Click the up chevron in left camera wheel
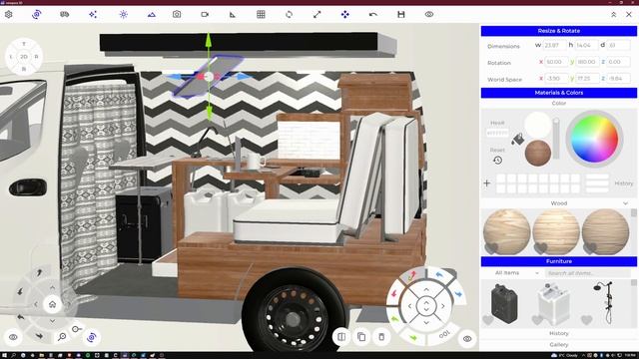The image size is (639, 359). [52, 288]
